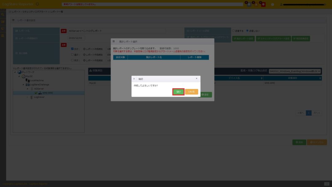The width and height of the screenshot is (332, 187).
Task: Click the refresh icon beside LogStare Reporter logo
Action: [x=37, y=4]
